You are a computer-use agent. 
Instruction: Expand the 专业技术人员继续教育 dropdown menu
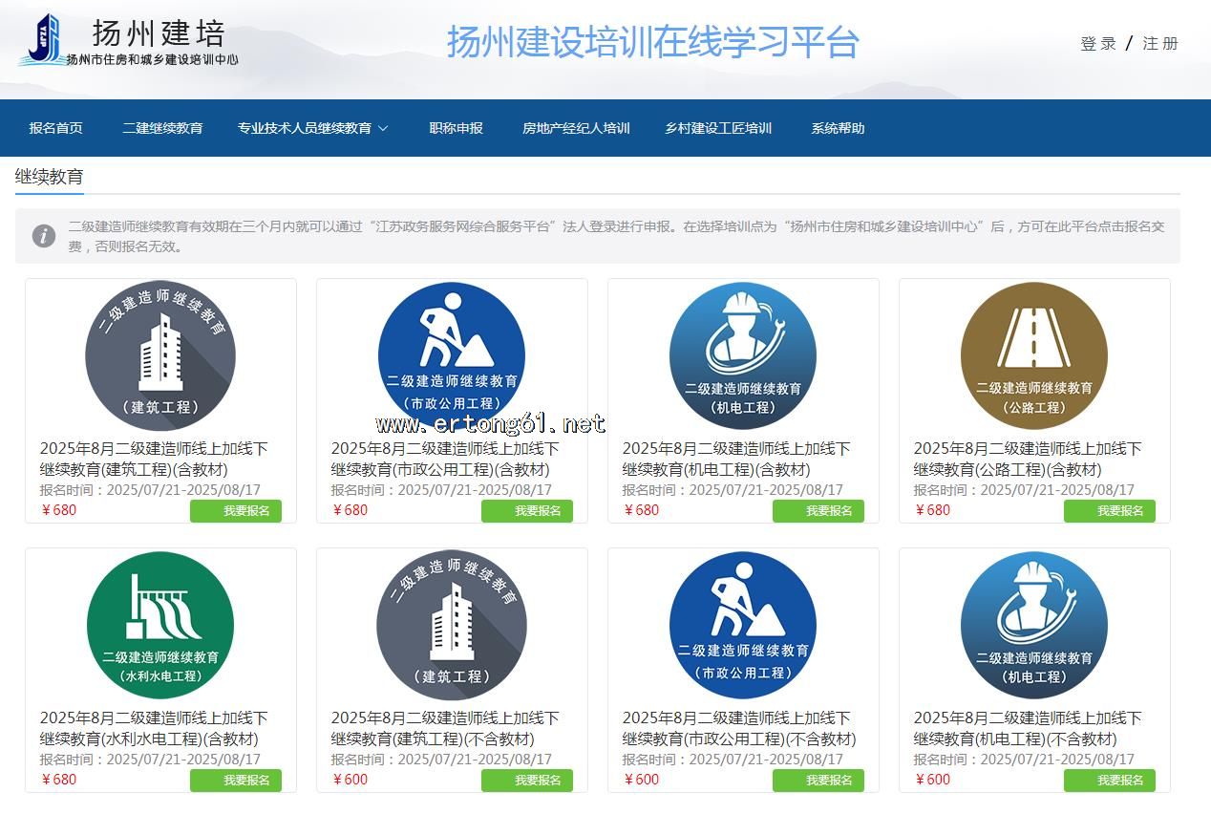(x=312, y=128)
